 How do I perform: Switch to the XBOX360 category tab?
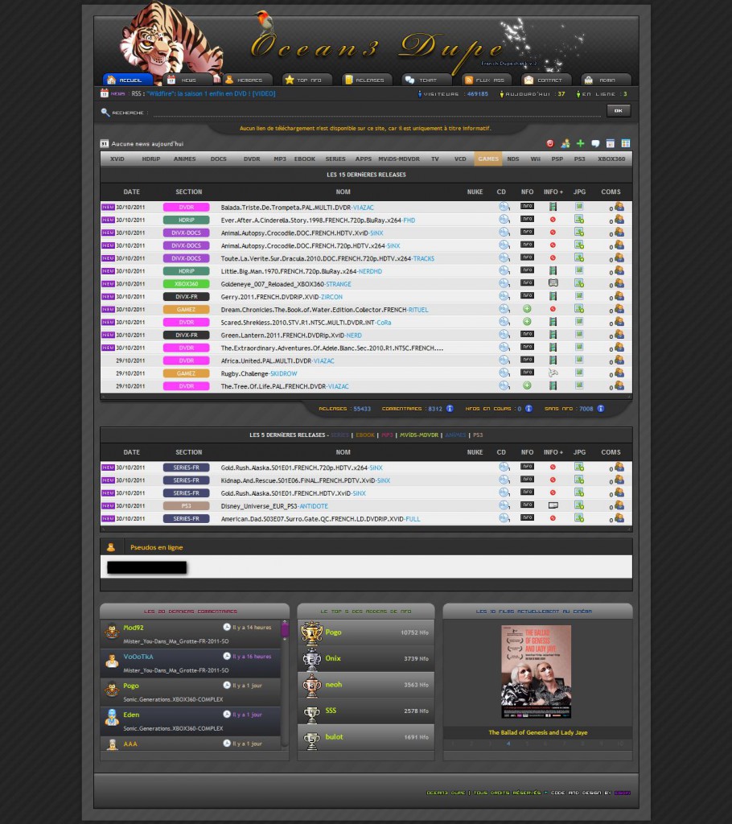pos(611,159)
